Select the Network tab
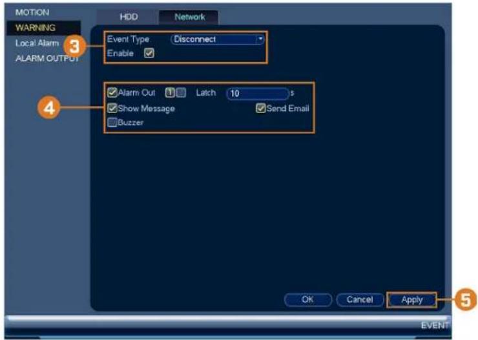Screen dimensions: 478x340 (x=189, y=17)
